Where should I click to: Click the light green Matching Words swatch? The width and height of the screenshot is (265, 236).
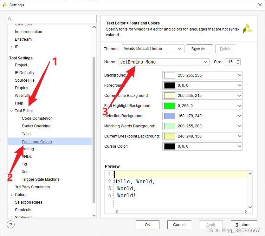click(x=170, y=126)
